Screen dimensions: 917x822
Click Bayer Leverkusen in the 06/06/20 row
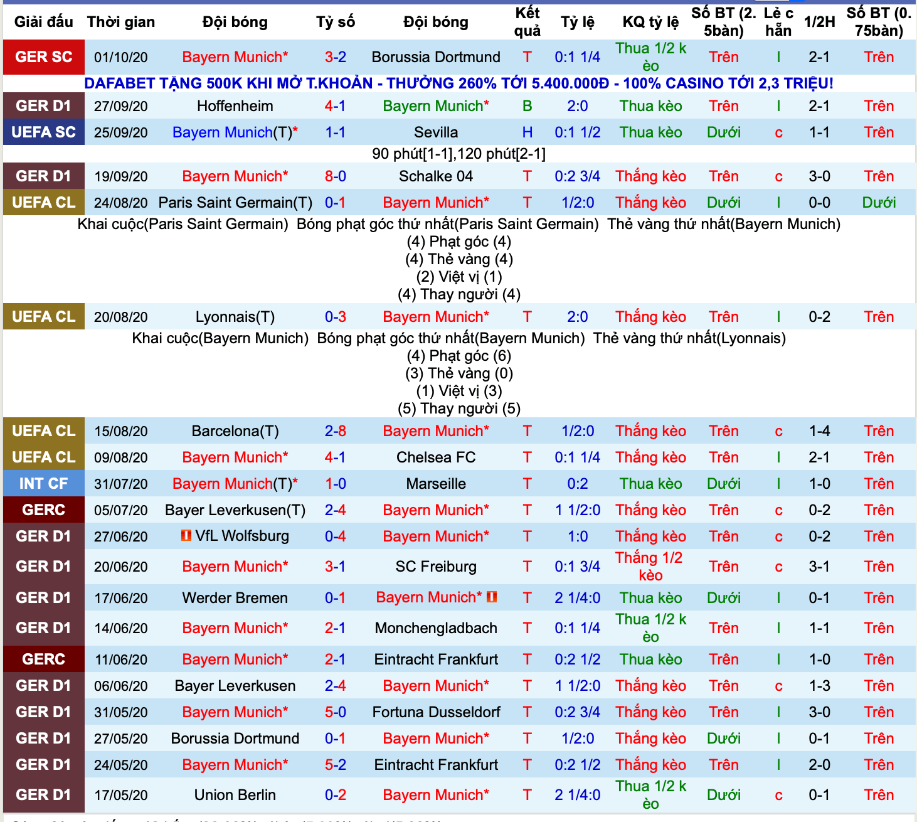click(235, 686)
